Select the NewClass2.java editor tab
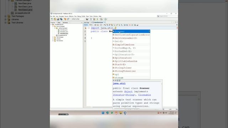Screen dimensions: 228x128 click(x=99, y=22)
